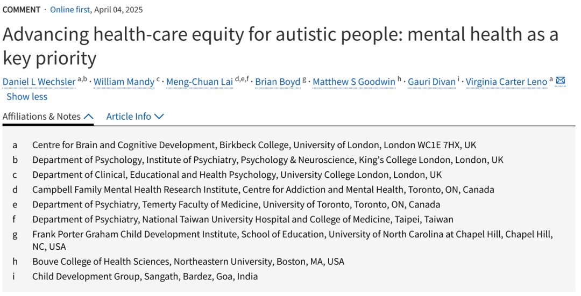Click affiliation a, Birkbeck College text

click(254, 145)
